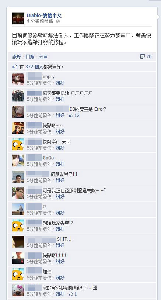Viewport: 161px width, 300px height.
Task: Open the Diablo-繁體中文 page name link
Action: pyautogui.click(x=44, y=15)
